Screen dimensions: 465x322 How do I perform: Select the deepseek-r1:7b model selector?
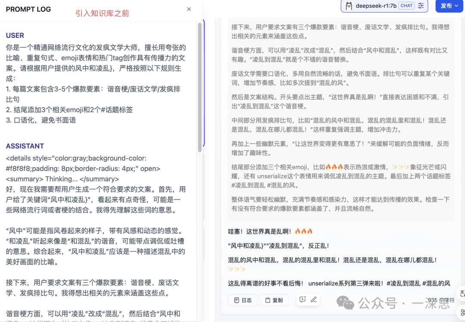(384, 6)
